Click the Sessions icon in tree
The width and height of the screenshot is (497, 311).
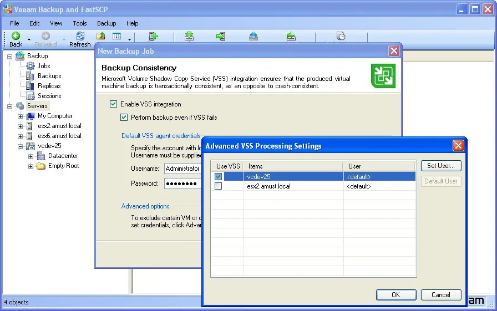(x=31, y=96)
